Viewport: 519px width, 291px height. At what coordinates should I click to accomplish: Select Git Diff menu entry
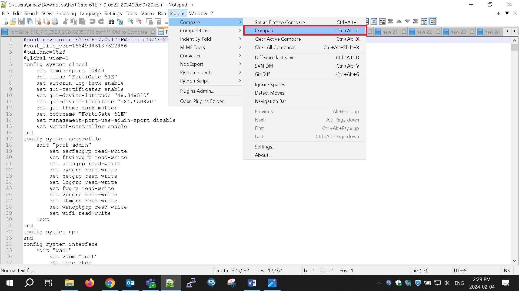pos(305,74)
